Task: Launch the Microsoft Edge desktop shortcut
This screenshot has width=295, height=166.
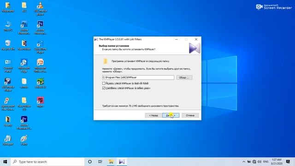Action: (24, 65)
